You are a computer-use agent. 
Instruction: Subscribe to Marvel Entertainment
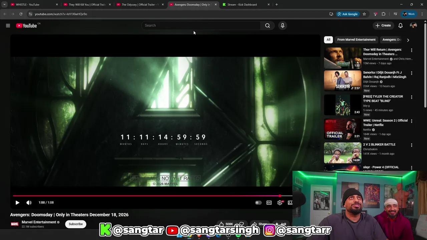76,224
